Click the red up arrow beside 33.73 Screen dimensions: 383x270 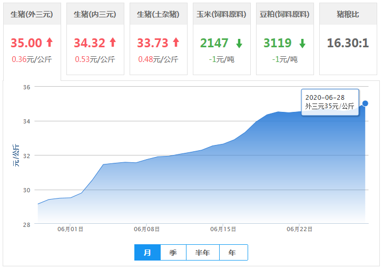pos(176,43)
